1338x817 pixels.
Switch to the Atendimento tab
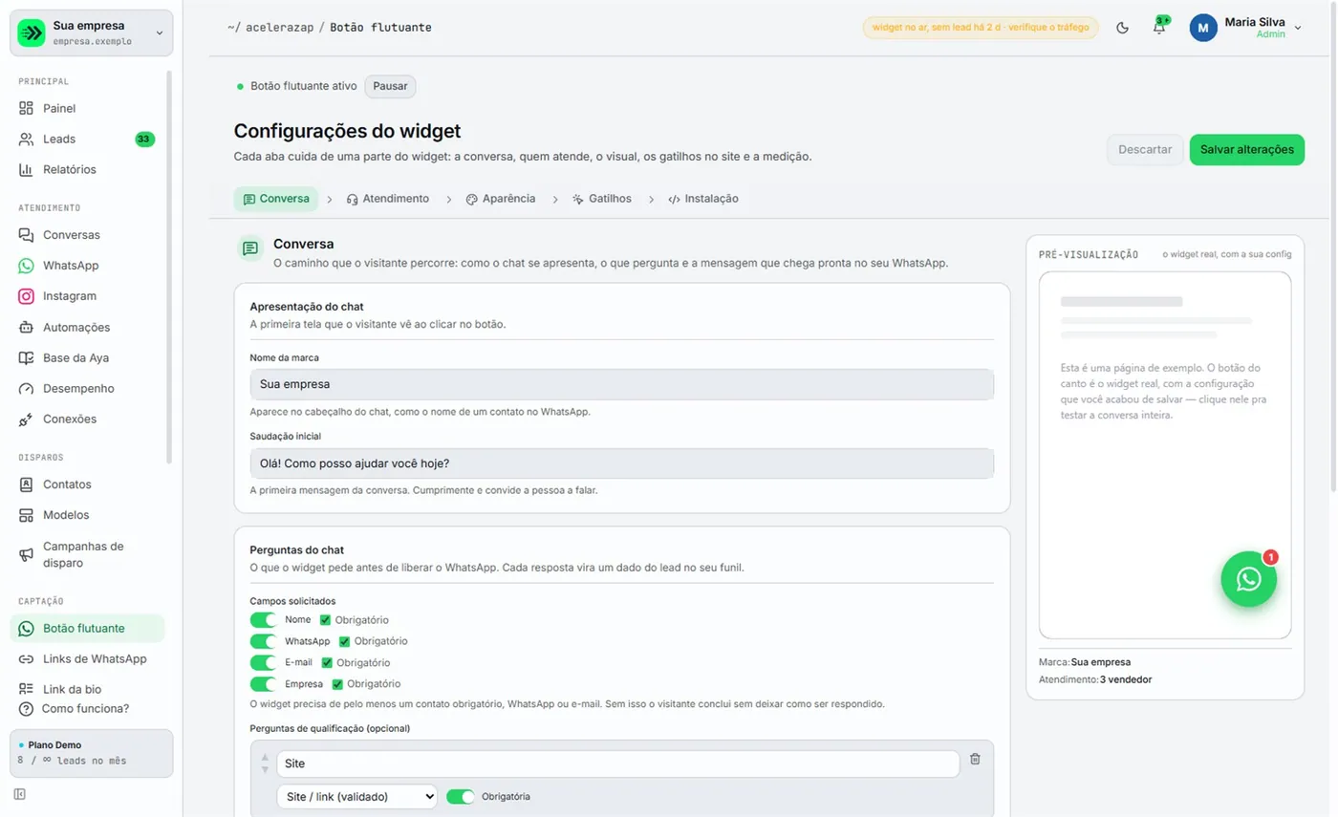pos(387,199)
